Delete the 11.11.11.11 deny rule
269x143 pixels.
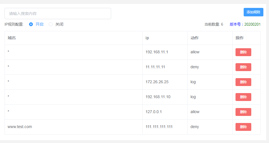(243, 67)
